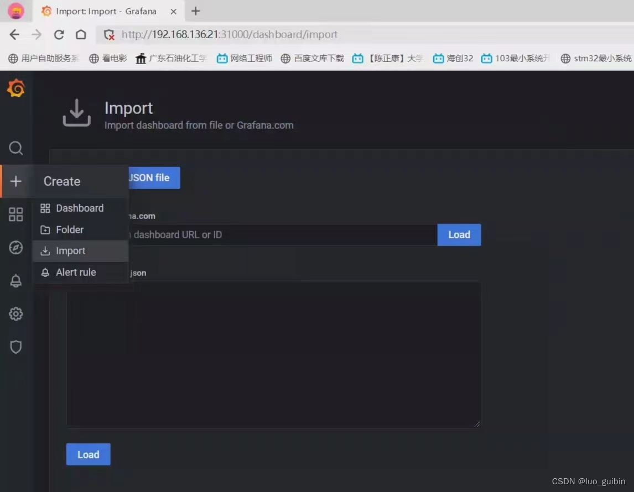Open the sidebar Search icon
Viewport: 634px width, 492px height.
pyautogui.click(x=16, y=148)
